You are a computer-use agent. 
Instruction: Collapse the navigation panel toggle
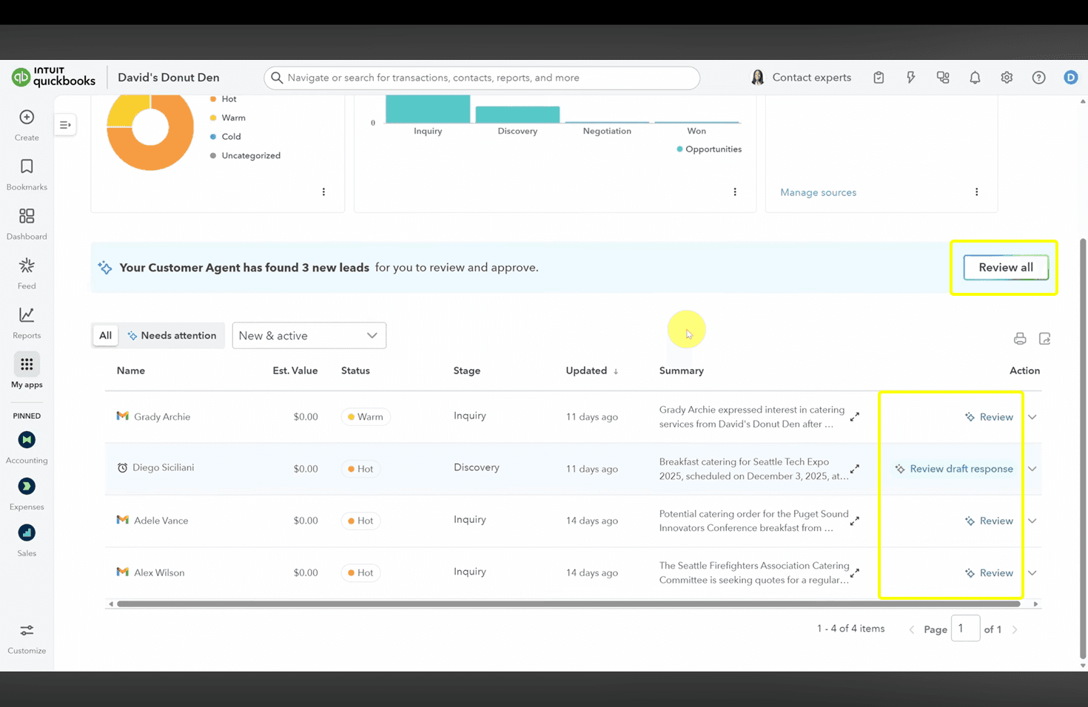coord(65,125)
